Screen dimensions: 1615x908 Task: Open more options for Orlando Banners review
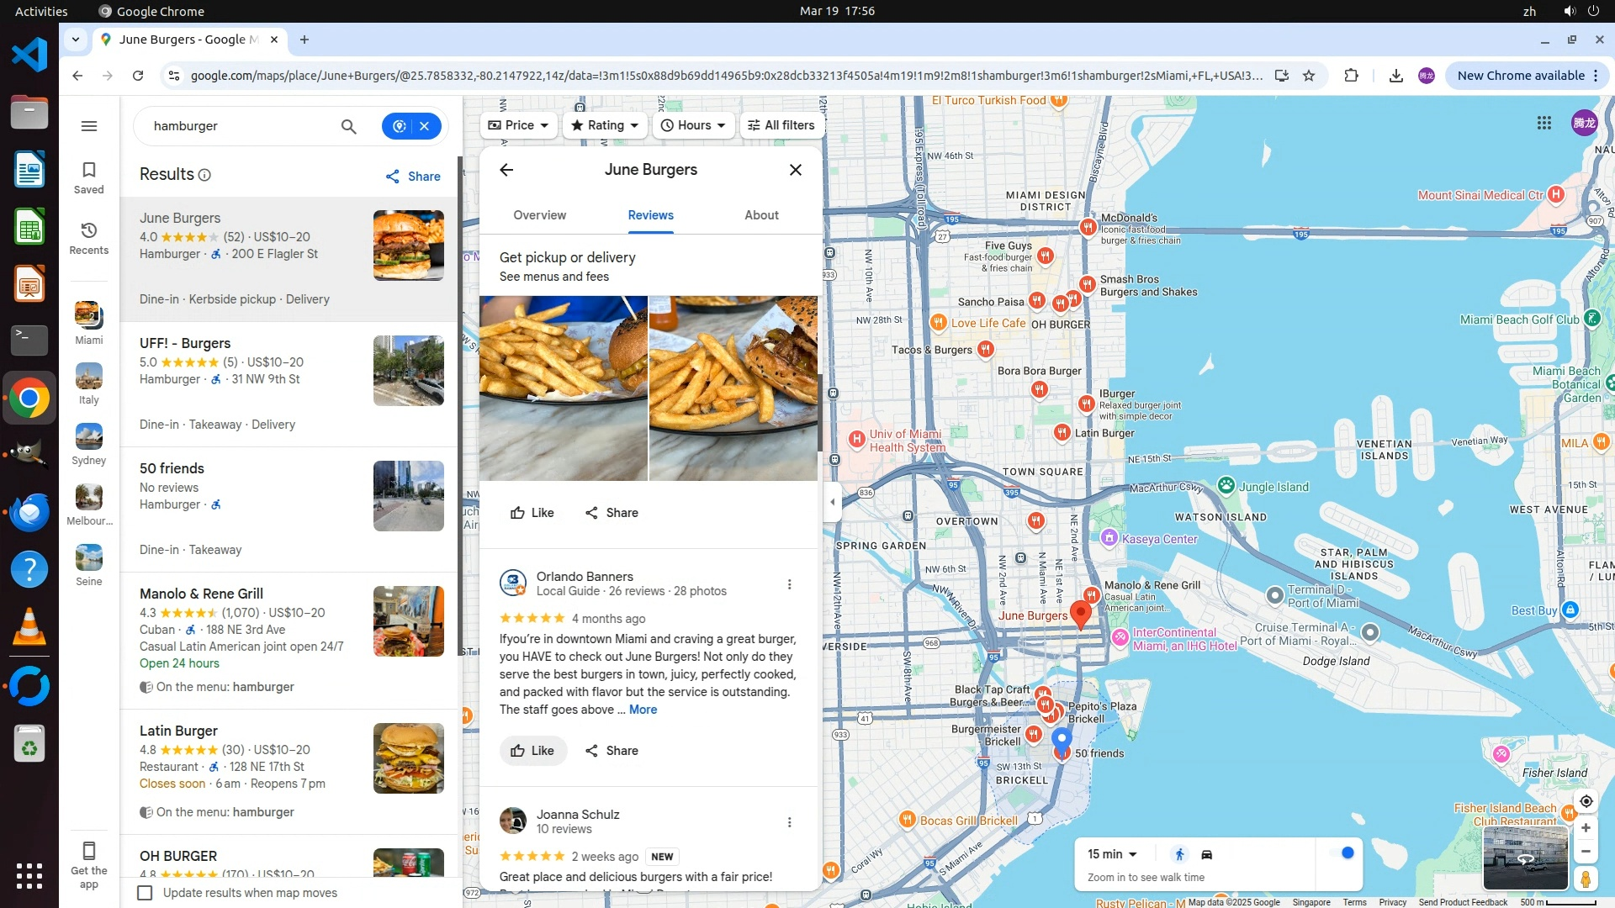[x=789, y=584]
